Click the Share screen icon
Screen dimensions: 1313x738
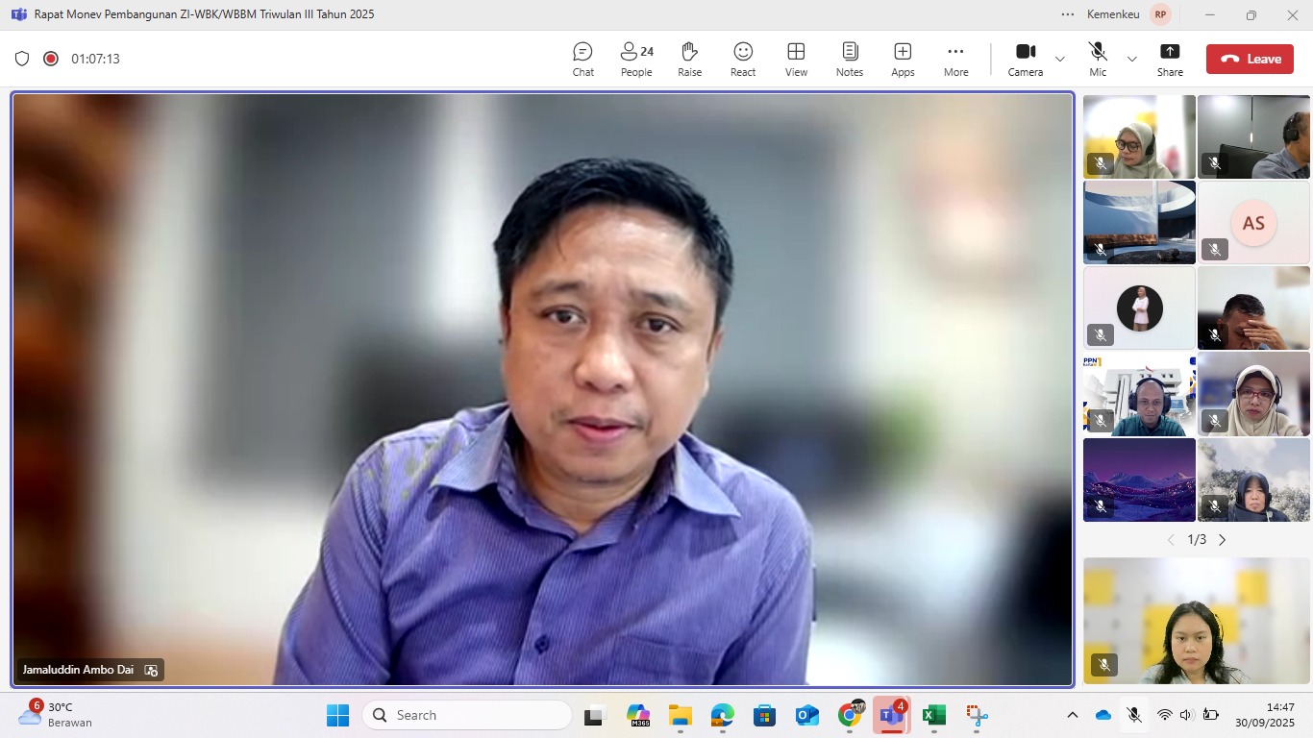click(x=1170, y=59)
